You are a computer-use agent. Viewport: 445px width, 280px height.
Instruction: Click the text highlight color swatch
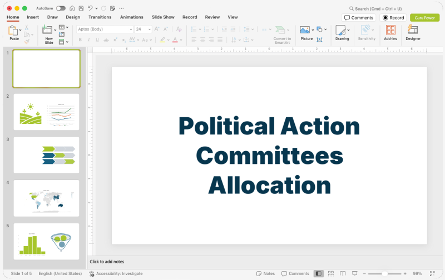pyautogui.click(x=162, y=40)
